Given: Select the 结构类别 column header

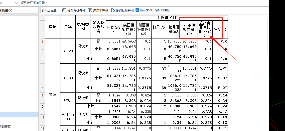Looking at the screenshot, I should point(83,27).
